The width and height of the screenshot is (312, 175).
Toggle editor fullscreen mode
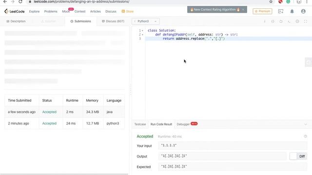pyautogui.click(x=306, y=21)
